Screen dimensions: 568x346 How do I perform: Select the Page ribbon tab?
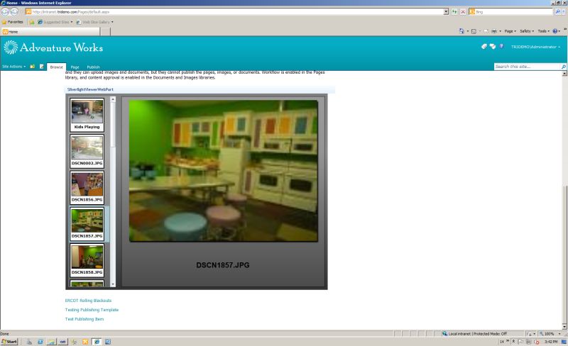pyautogui.click(x=75, y=67)
